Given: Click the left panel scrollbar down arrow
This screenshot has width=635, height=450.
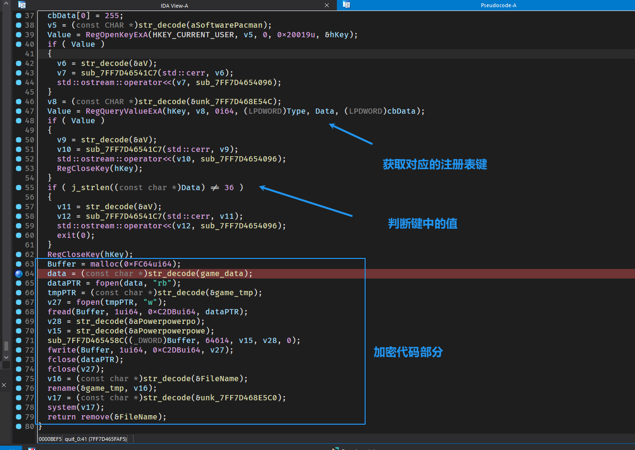Looking at the screenshot, I should point(6,357).
